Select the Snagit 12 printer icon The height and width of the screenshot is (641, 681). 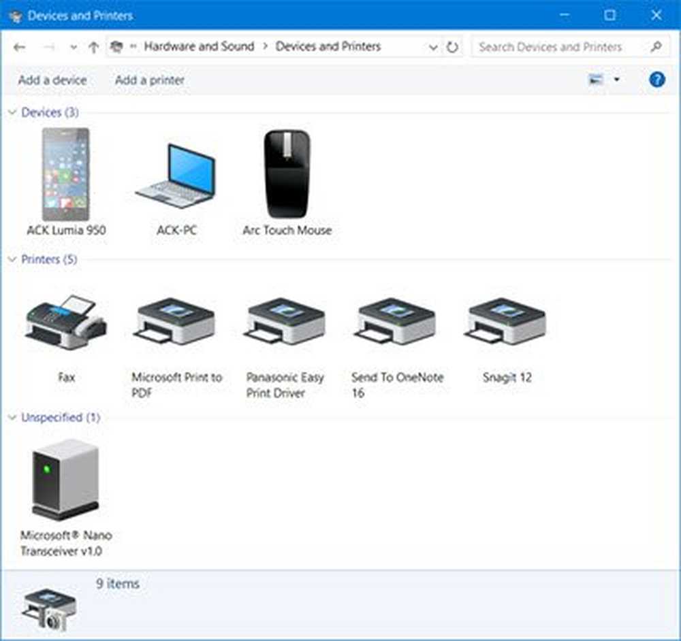(505, 321)
